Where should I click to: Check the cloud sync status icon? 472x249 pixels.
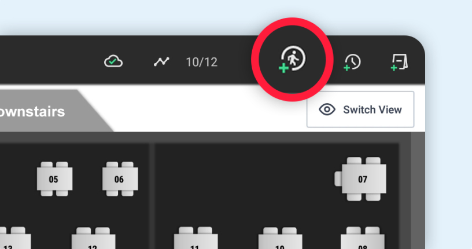click(113, 61)
